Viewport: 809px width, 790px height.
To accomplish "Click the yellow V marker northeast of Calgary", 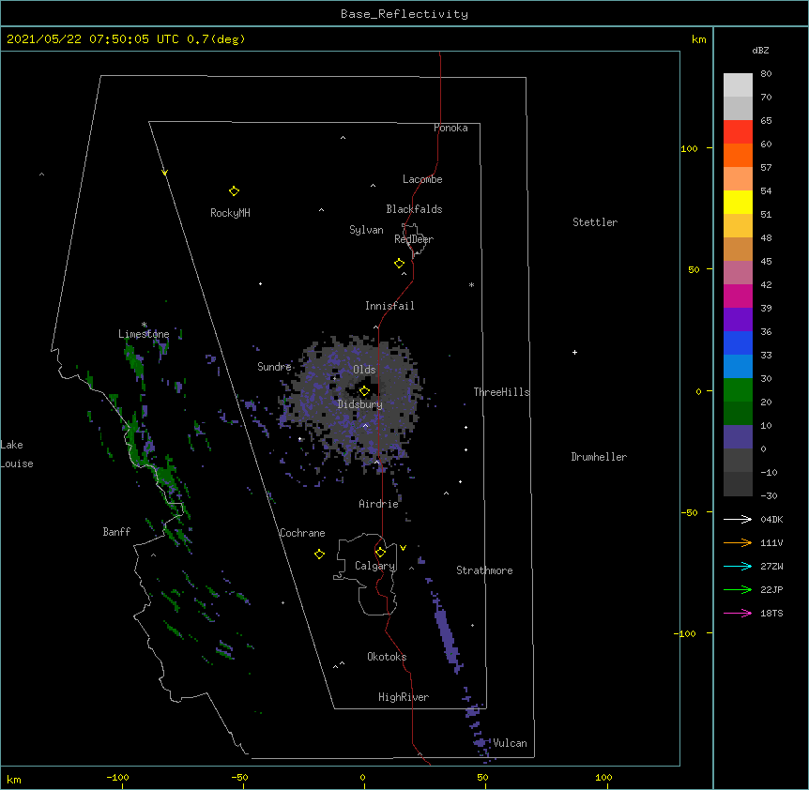I will [x=403, y=548].
